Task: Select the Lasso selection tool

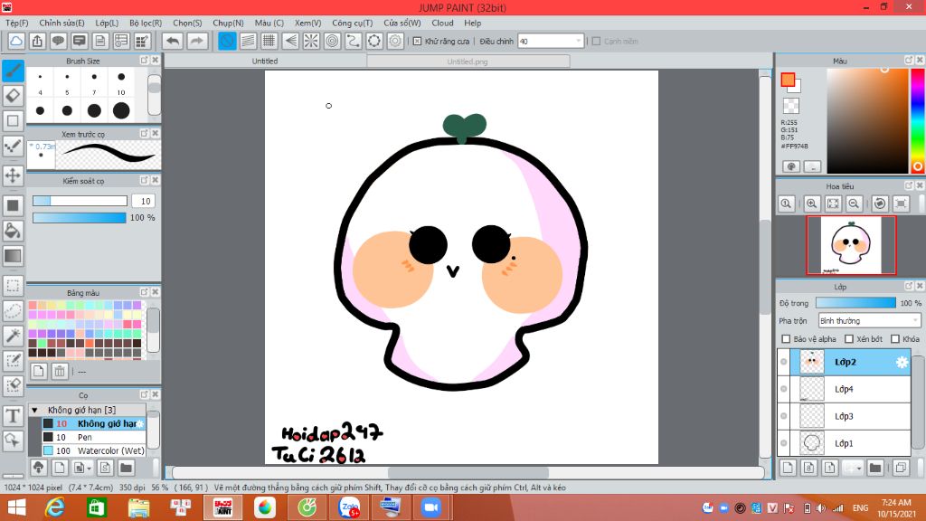Action: coord(13,311)
